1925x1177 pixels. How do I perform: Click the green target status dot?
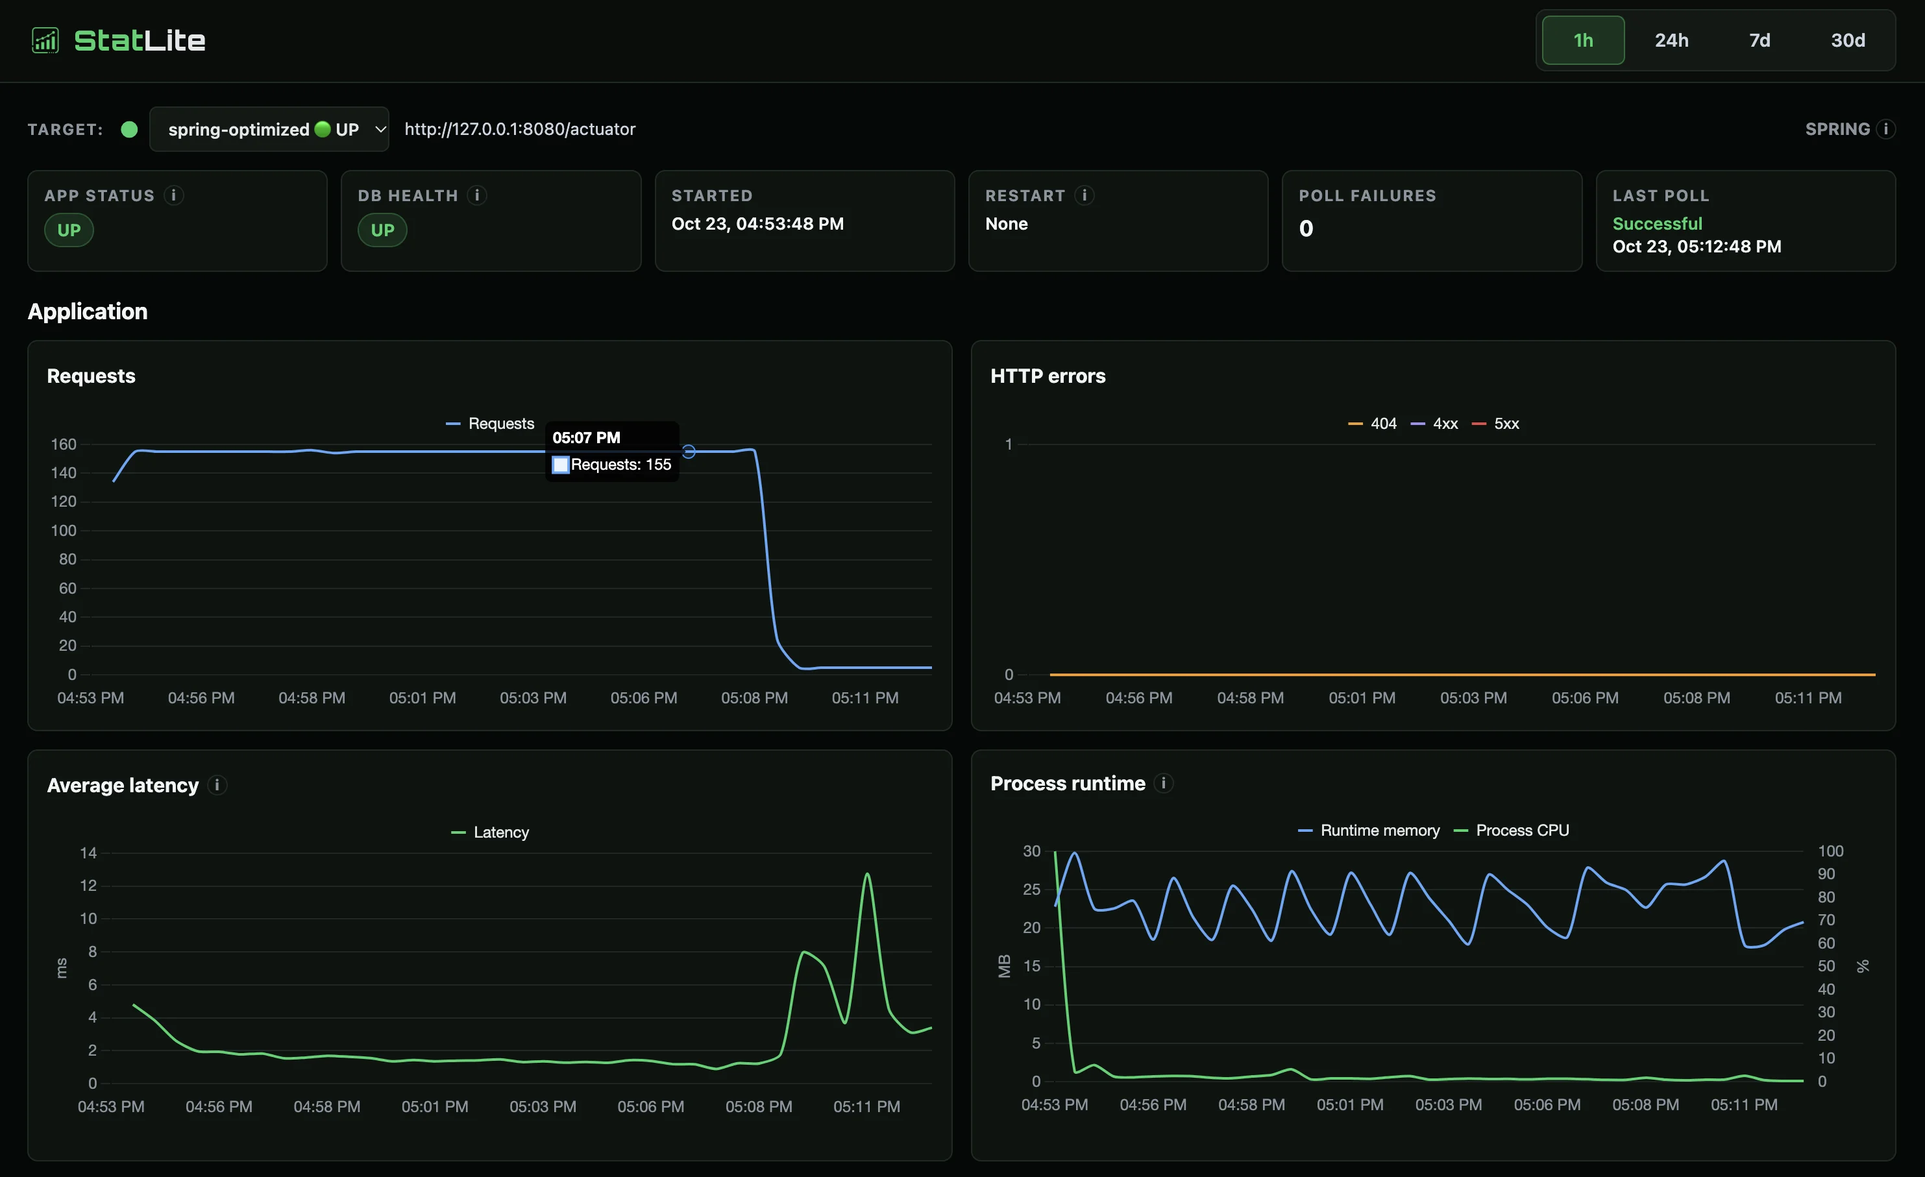tap(130, 129)
